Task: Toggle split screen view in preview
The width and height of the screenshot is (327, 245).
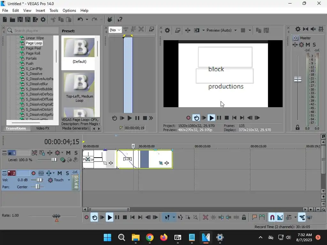Action: click(197, 30)
